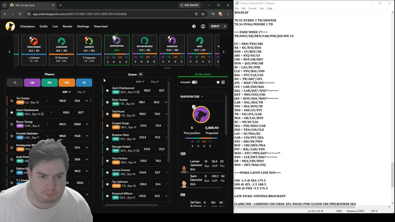
Task: Unstar Sean Tucker in the Queue
Action: (x=107, y=102)
